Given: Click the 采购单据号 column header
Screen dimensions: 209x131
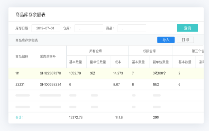Looking at the screenshot, I should coord(48,57).
